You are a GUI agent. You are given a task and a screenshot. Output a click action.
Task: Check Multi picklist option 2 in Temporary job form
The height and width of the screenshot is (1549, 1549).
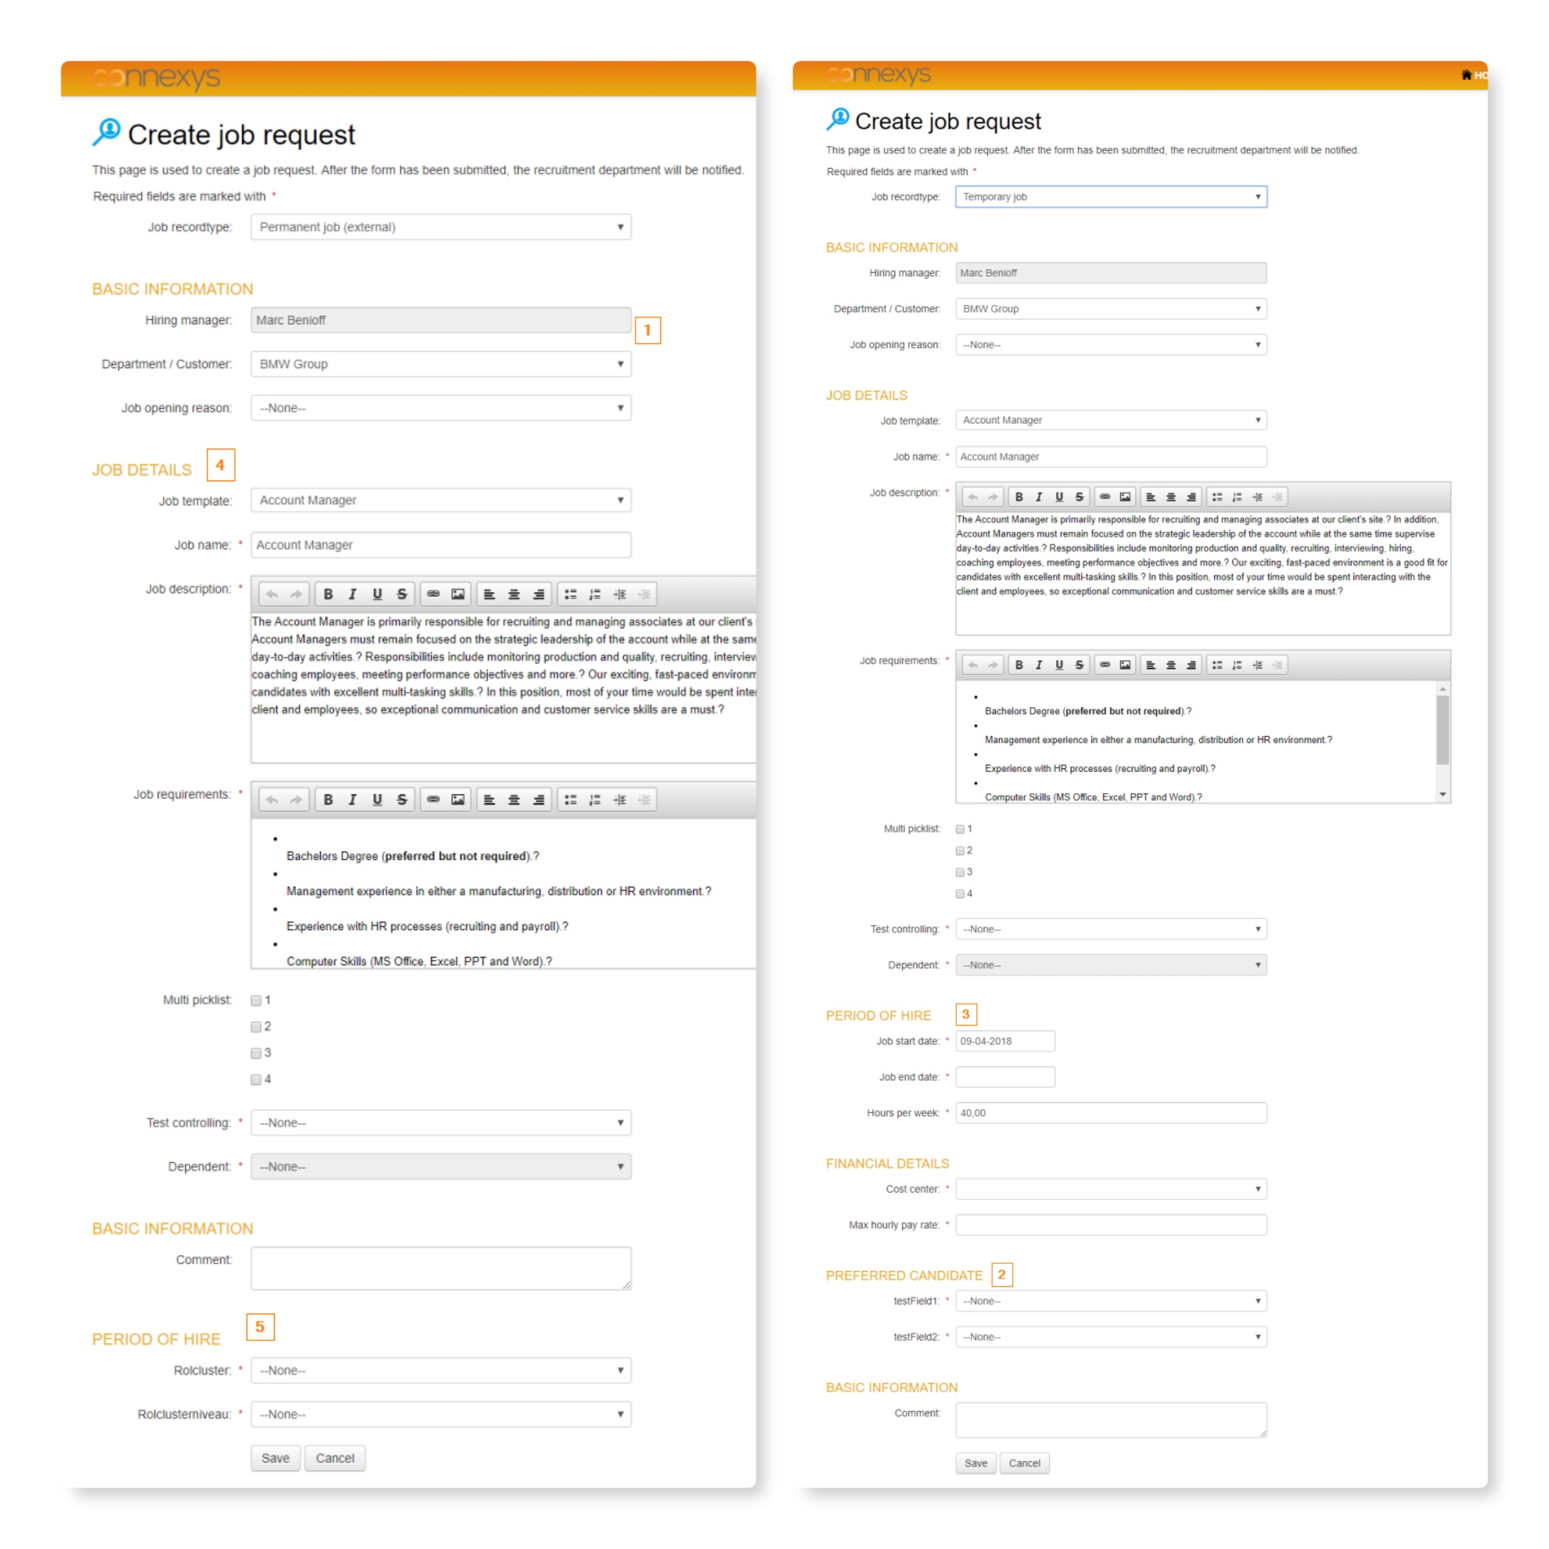(960, 851)
